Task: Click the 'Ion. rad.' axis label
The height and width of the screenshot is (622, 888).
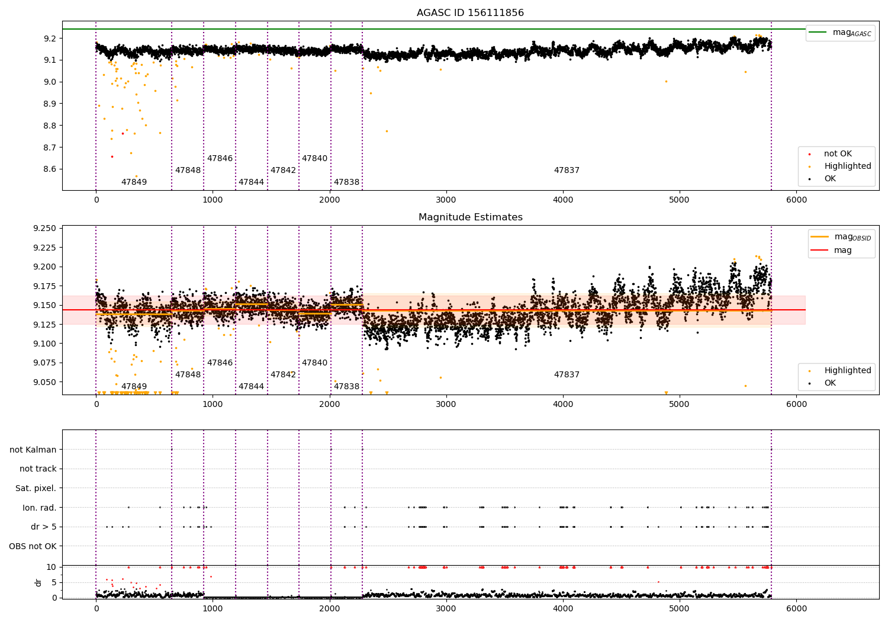Action: click(x=40, y=508)
